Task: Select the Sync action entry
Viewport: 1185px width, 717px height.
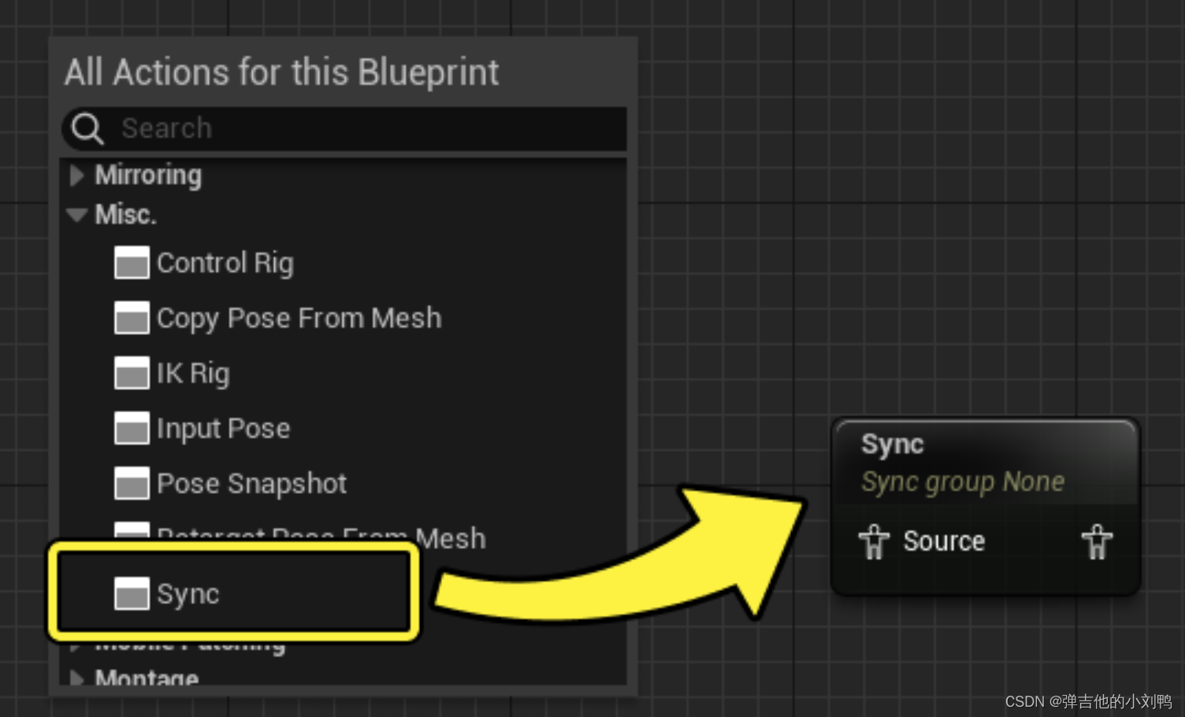Action: click(x=188, y=594)
